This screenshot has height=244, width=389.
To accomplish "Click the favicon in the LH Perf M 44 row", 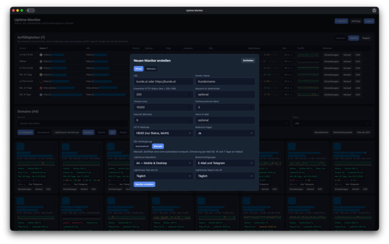I will (x=41, y=81).
